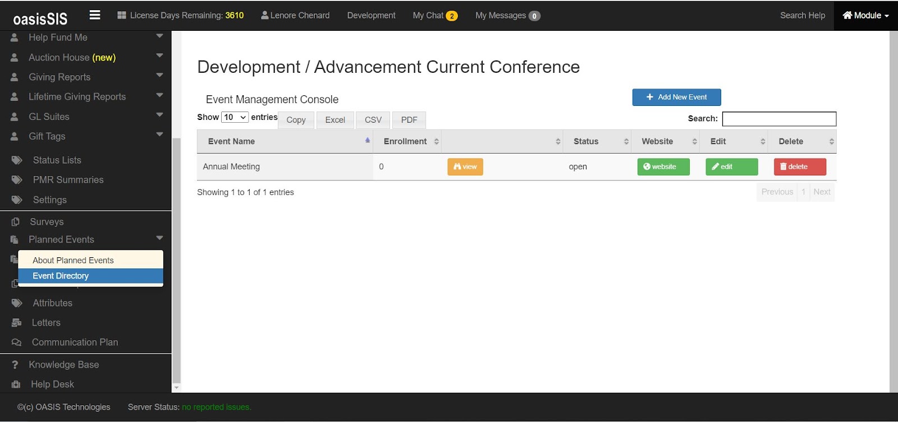Click the user icon beside Lenore Chenard
The image size is (898, 422).
coord(265,15)
